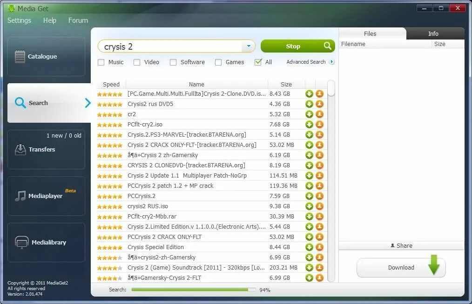Click orange icon for CRYSIS 2 CLONEDVD row

coord(319,165)
